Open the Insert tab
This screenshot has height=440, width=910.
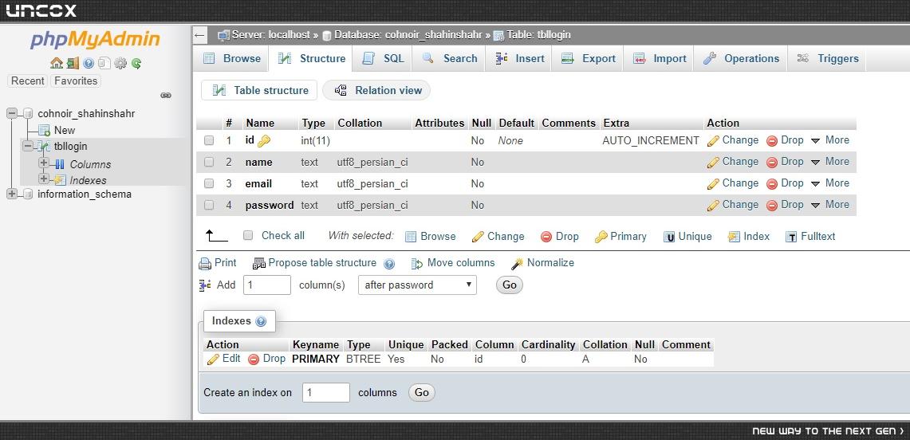coord(518,58)
